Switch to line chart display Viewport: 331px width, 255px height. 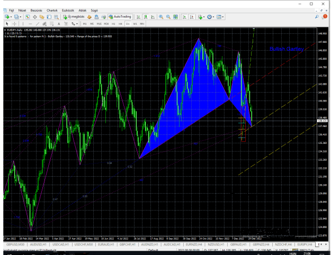tap(153, 17)
